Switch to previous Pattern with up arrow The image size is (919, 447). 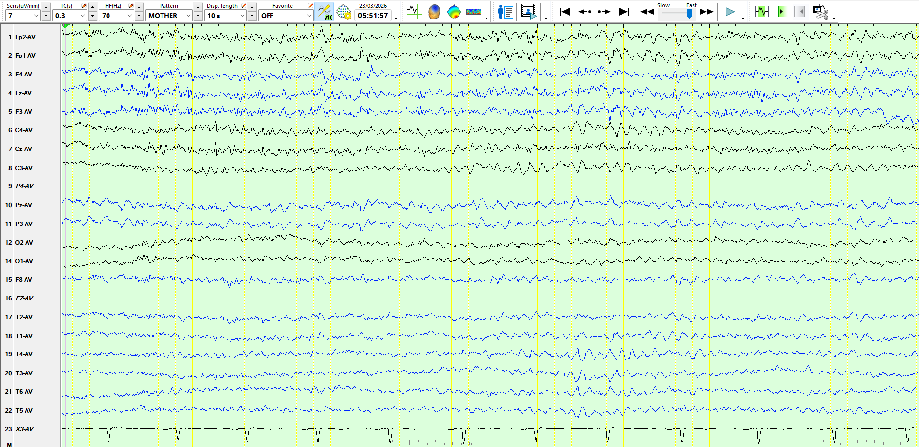198,7
